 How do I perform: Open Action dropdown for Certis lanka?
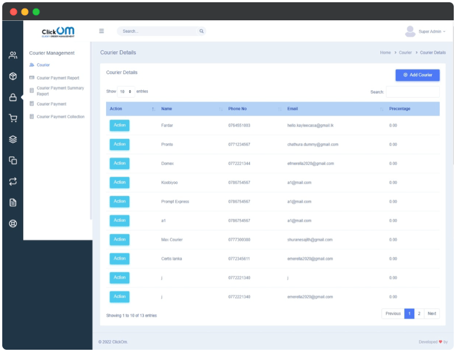tap(120, 258)
